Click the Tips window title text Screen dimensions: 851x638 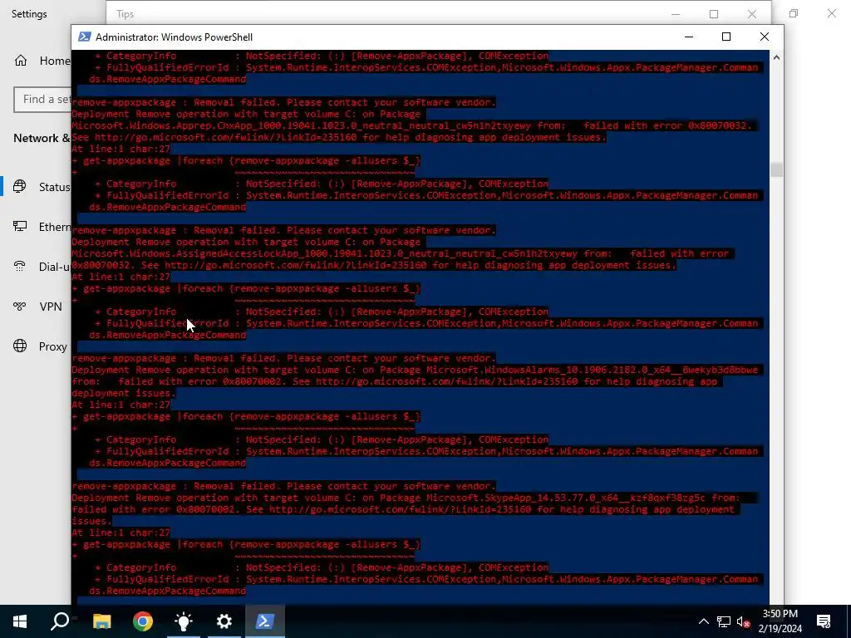[125, 14]
